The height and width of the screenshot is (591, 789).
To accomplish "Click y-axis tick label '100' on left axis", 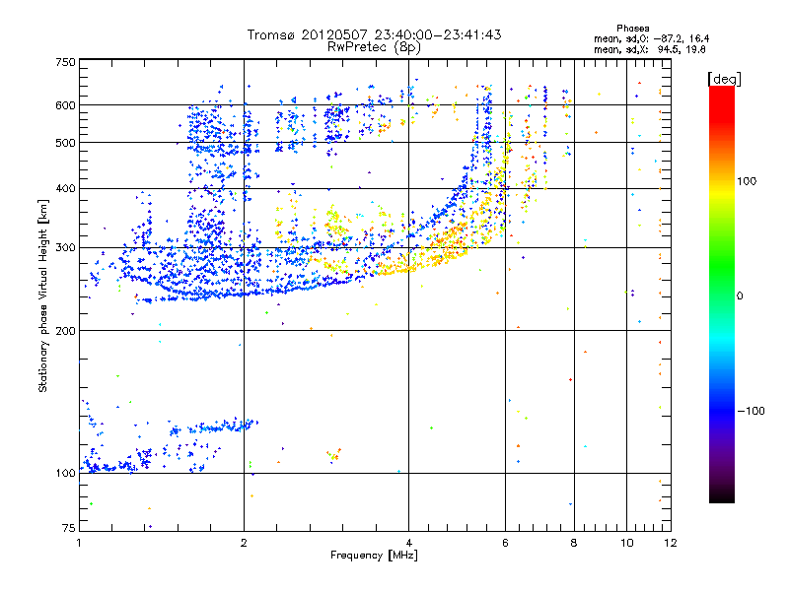I will point(65,474).
